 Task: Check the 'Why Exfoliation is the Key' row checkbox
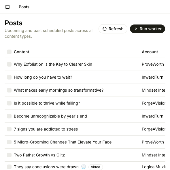point(9,64)
